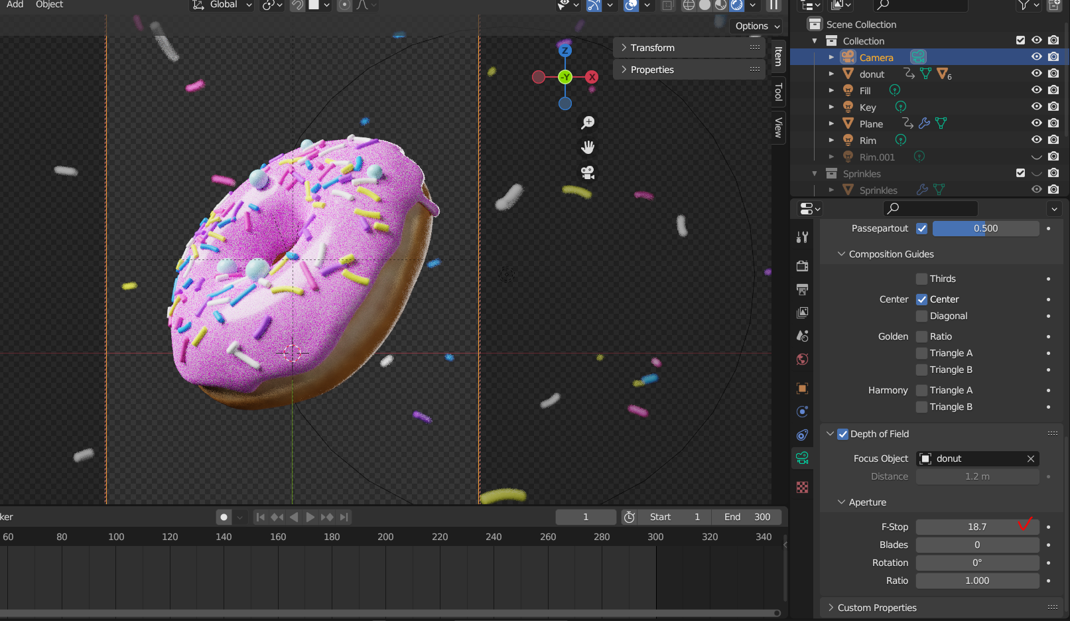Click the viewport zoom magnifier icon
The width and height of the screenshot is (1070, 621).
[x=588, y=123]
